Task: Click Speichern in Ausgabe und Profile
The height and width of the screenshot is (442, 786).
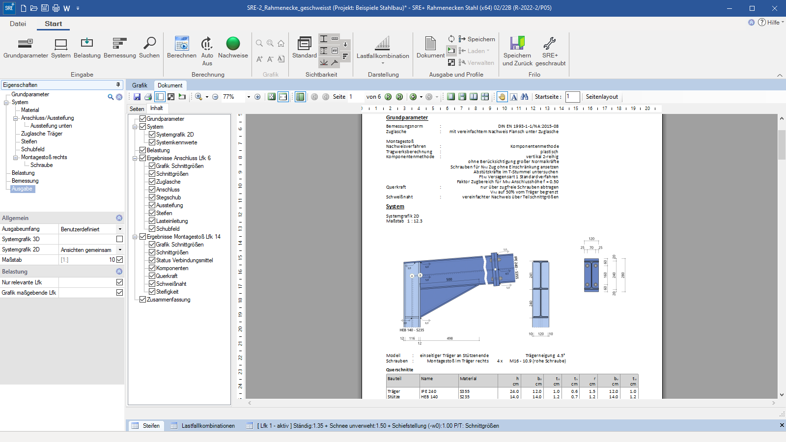Action: [477, 39]
